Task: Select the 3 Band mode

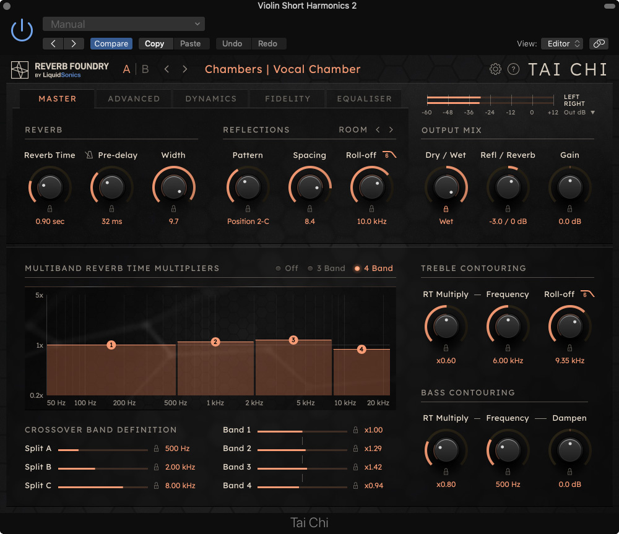Action: click(326, 269)
